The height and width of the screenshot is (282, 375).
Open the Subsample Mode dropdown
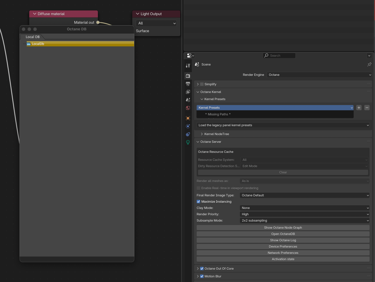(305, 220)
